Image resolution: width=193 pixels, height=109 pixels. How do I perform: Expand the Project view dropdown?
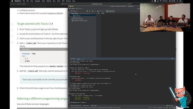coord(74,11)
